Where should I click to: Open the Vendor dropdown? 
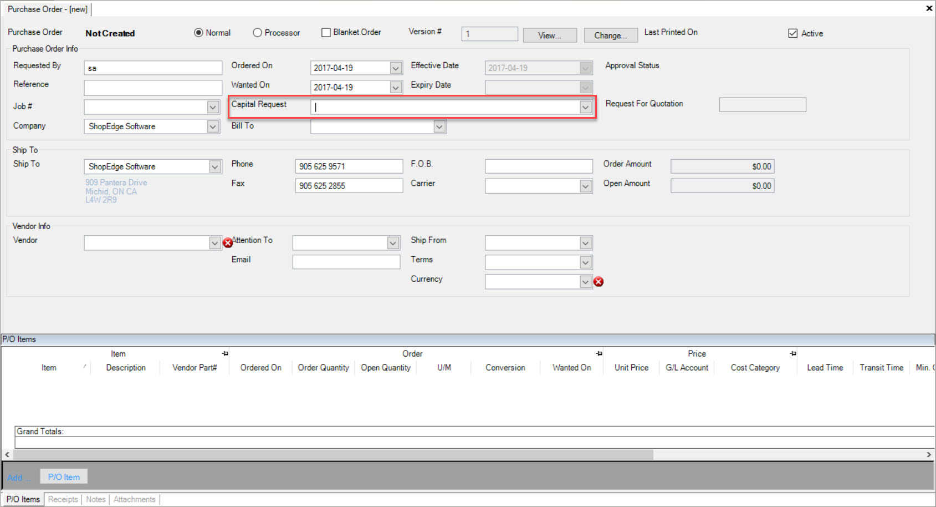click(215, 243)
